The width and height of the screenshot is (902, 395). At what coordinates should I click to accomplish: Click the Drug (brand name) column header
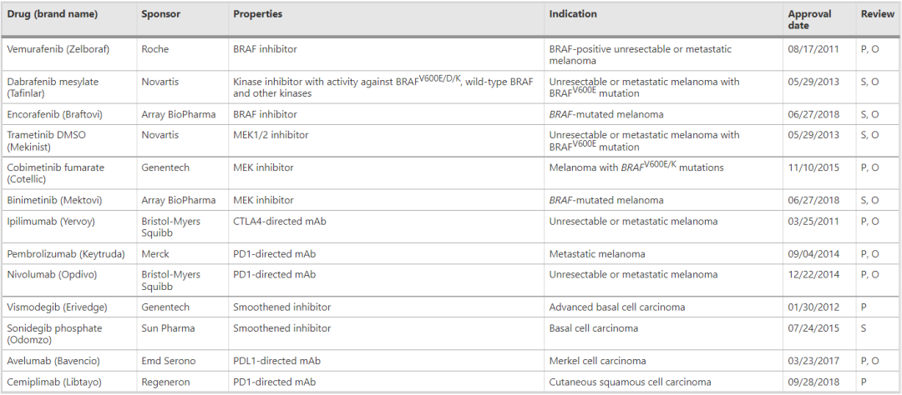tap(53, 14)
